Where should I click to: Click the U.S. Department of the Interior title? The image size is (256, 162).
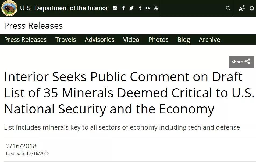click(64, 8)
